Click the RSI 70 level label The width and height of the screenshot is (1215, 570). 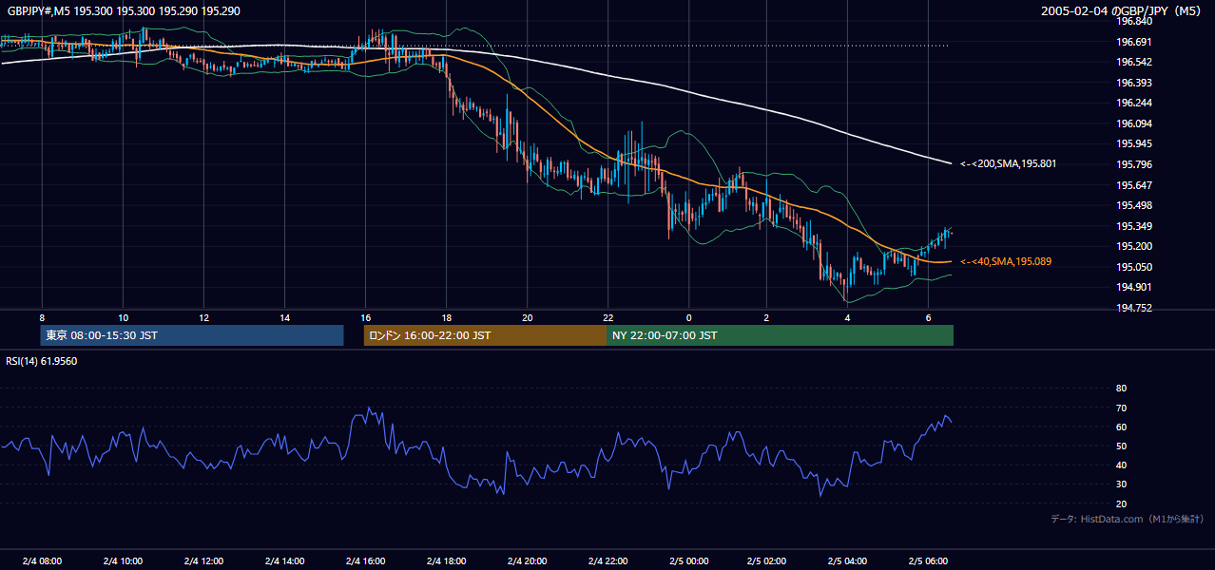(1121, 408)
